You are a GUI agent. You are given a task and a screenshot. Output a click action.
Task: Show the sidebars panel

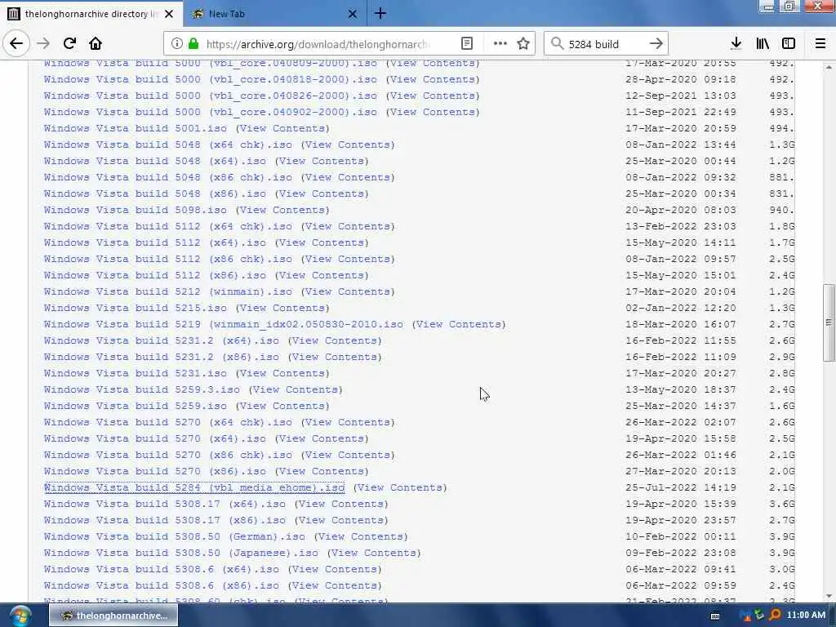pos(789,44)
